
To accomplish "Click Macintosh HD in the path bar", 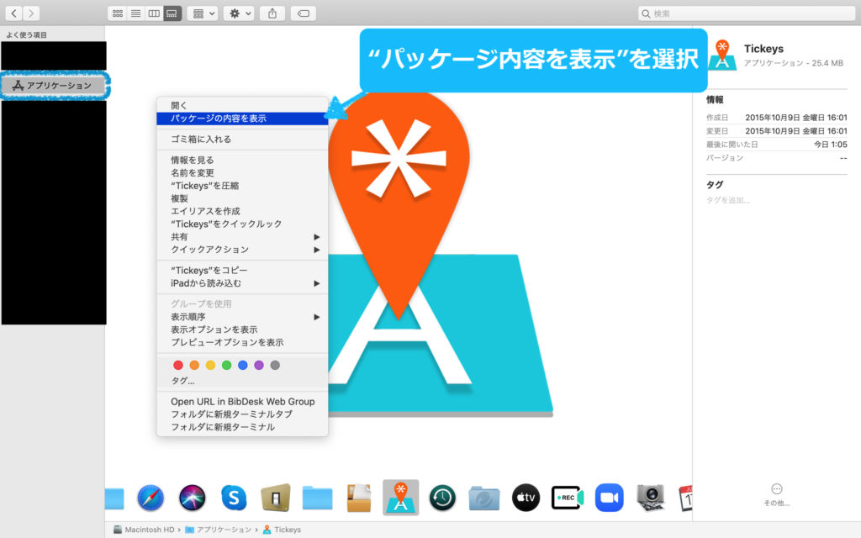I will tap(144, 530).
